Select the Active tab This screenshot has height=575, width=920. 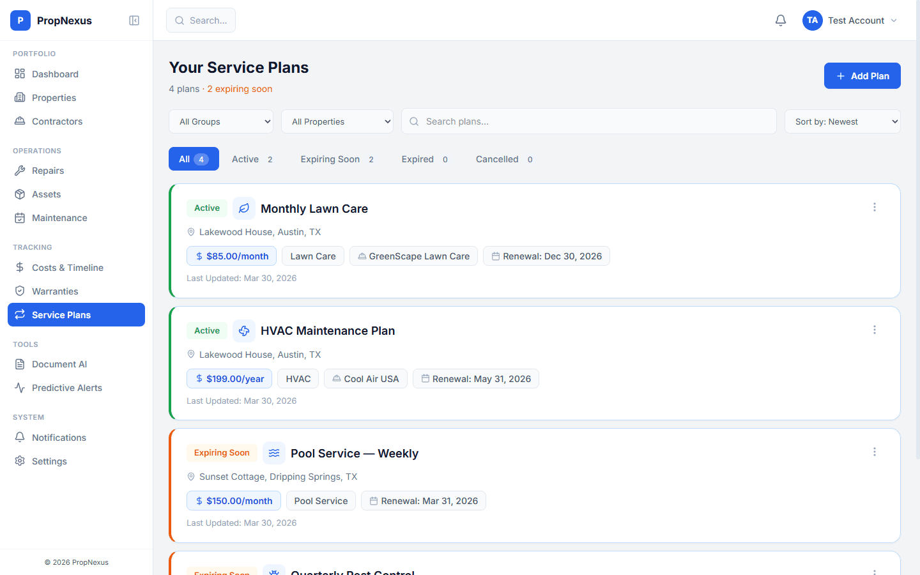[x=245, y=158]
